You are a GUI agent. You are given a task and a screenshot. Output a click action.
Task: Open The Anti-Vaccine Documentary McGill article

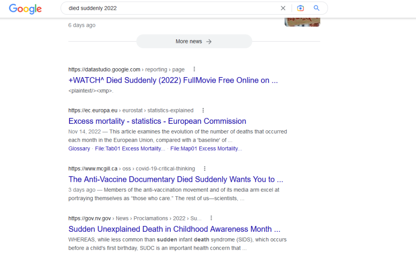[x=176, y=179]
